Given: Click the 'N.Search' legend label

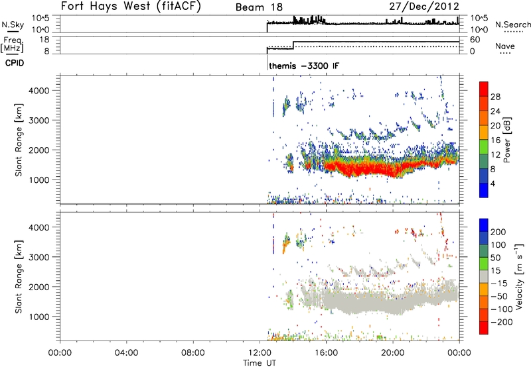Looking at the screenshot, I should 512,25.
